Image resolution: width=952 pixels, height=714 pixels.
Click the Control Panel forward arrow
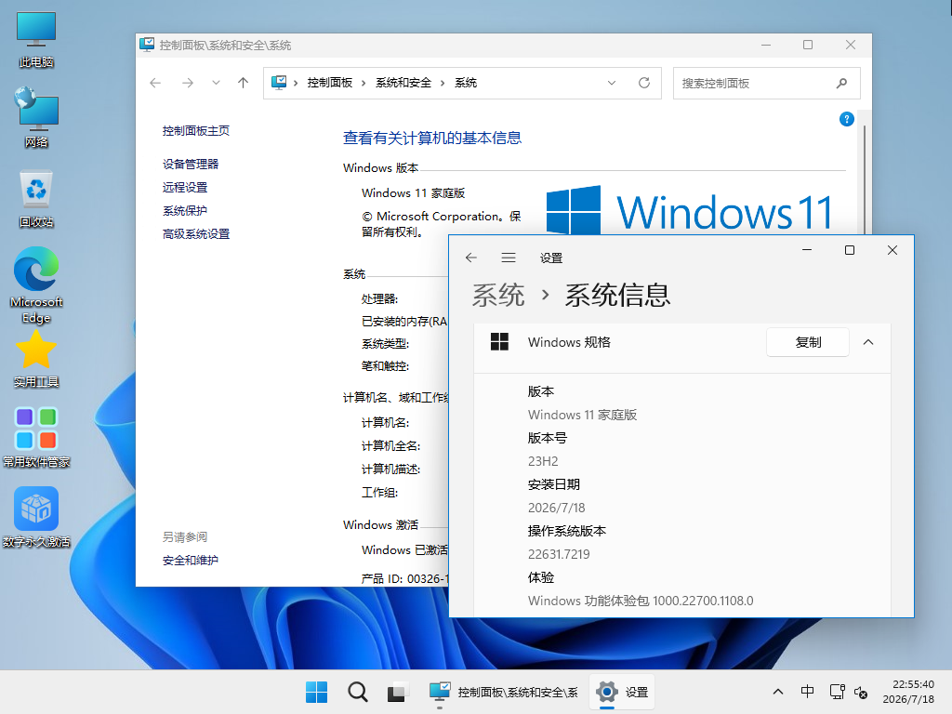pyautogui.click(x=188, y=83)
